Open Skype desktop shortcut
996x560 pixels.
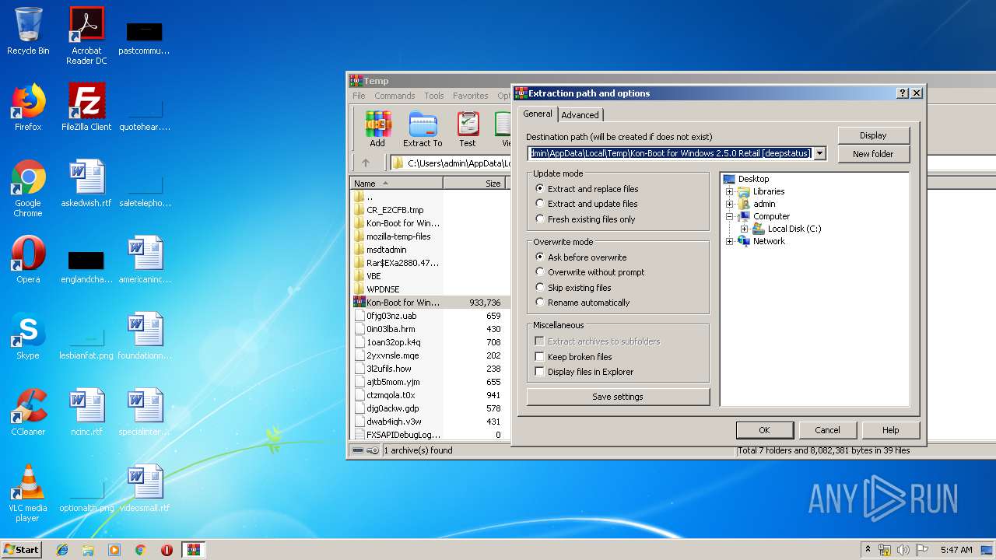28,336
